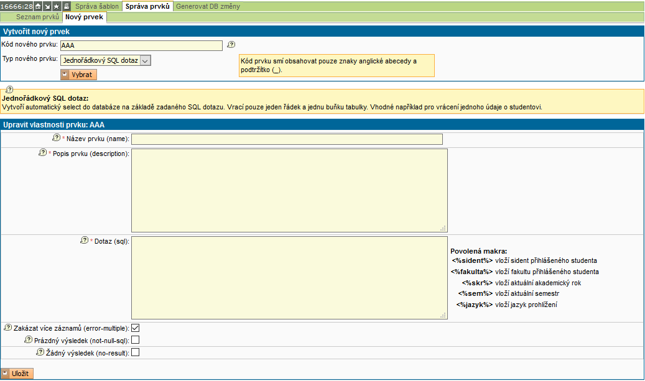
Task: Click help icon next to Popis prvku label
Action: 43,153
